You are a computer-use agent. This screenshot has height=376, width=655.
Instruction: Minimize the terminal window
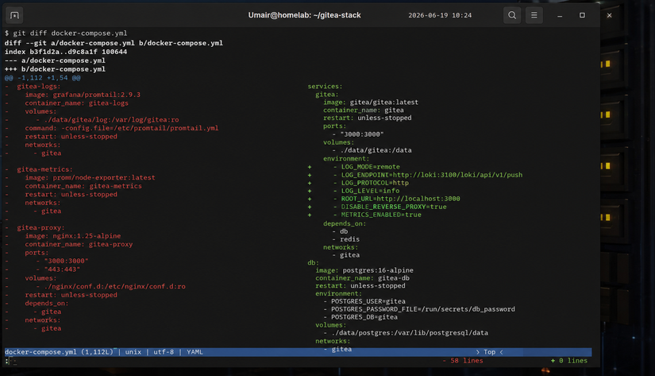point(560,15)
